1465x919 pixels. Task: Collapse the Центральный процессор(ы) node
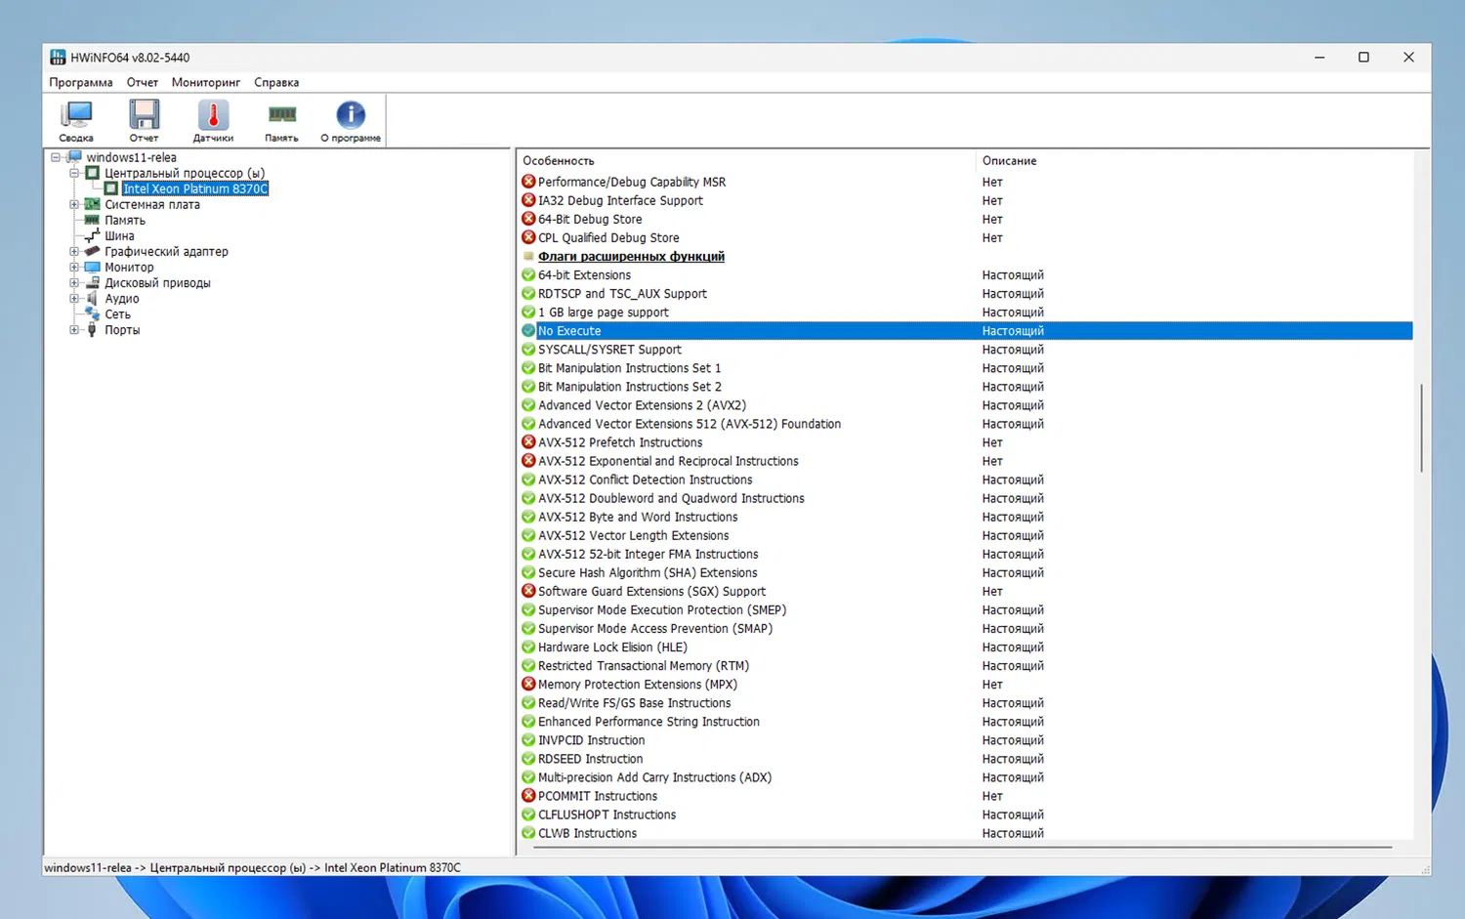point(74,174)
